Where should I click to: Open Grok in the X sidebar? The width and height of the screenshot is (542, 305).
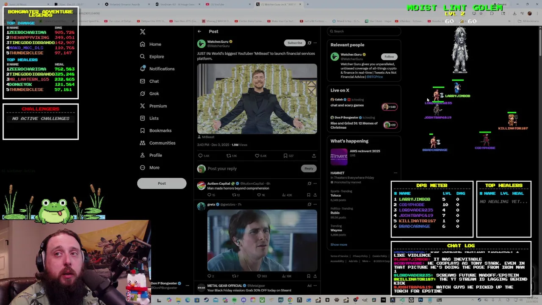point(149,94)
